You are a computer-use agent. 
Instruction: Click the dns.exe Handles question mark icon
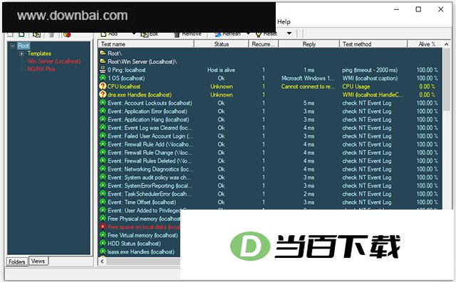pyautogui.click(x=103, y=94)
